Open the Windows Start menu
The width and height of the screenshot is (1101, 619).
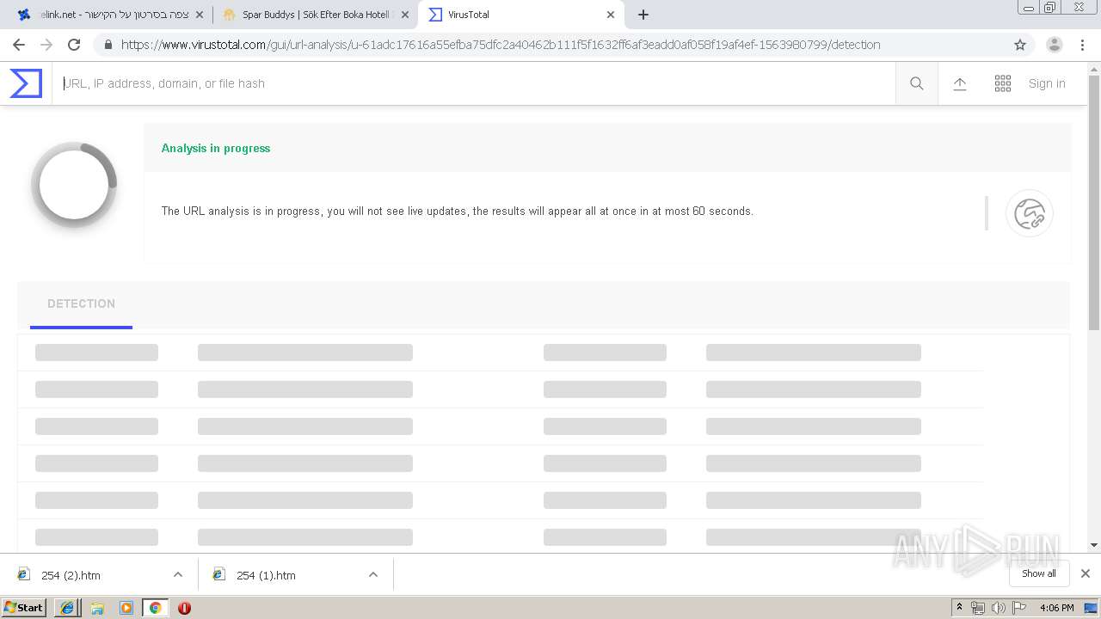coord(24,607)
